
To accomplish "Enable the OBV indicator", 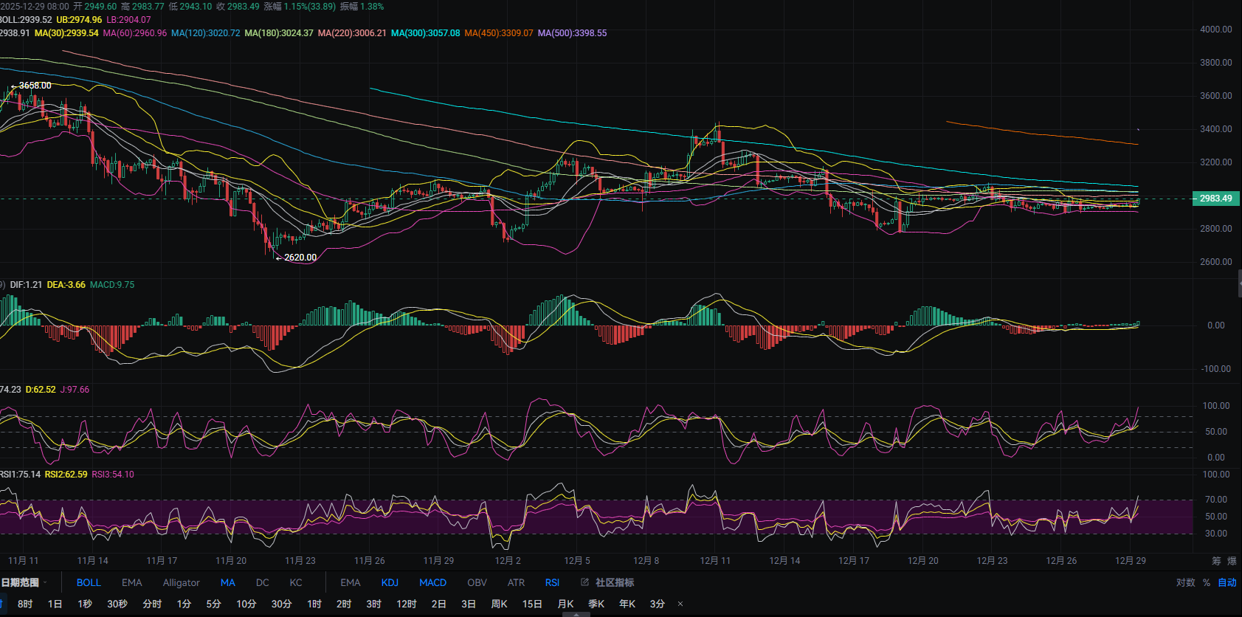I will coord(477,582).
